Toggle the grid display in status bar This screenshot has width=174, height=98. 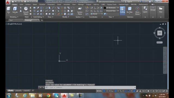(x=104, y=91)
